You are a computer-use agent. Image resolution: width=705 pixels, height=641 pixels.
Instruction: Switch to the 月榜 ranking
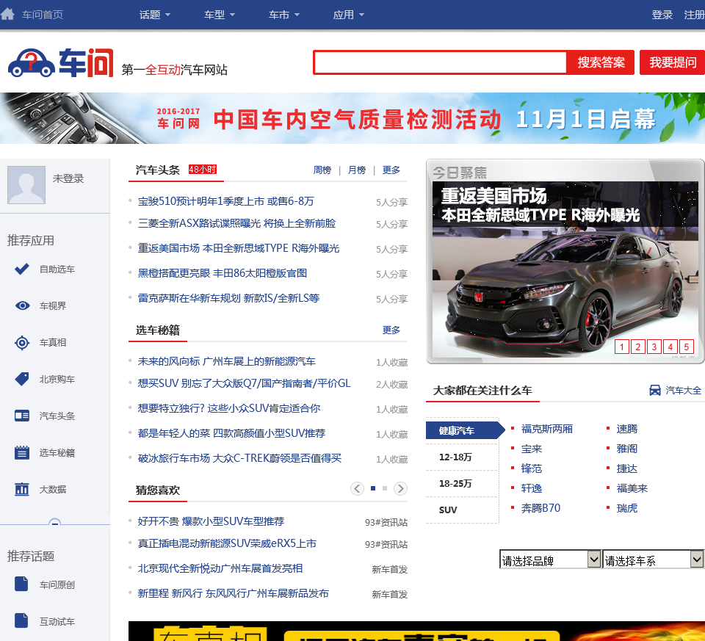357,170
